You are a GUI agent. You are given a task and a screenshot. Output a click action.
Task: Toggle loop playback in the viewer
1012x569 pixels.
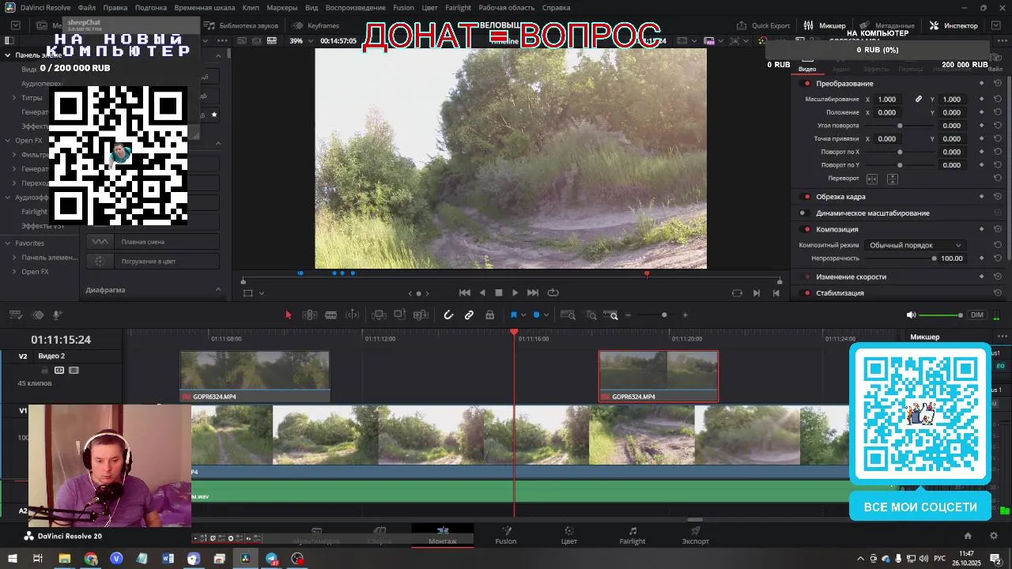point(553,292)
